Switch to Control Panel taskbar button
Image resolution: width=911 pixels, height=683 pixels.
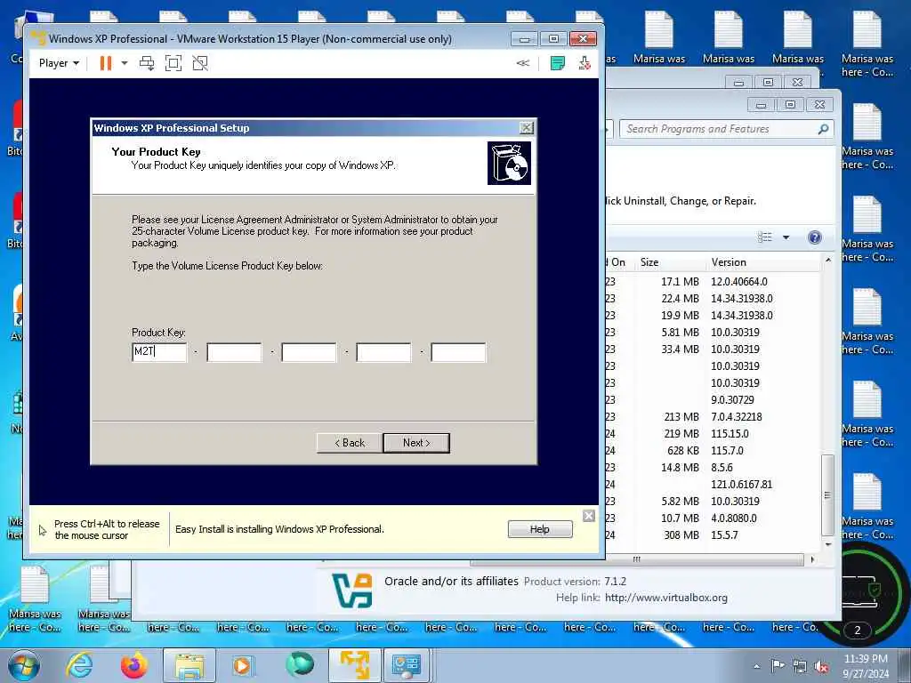(x=406, y=665)
